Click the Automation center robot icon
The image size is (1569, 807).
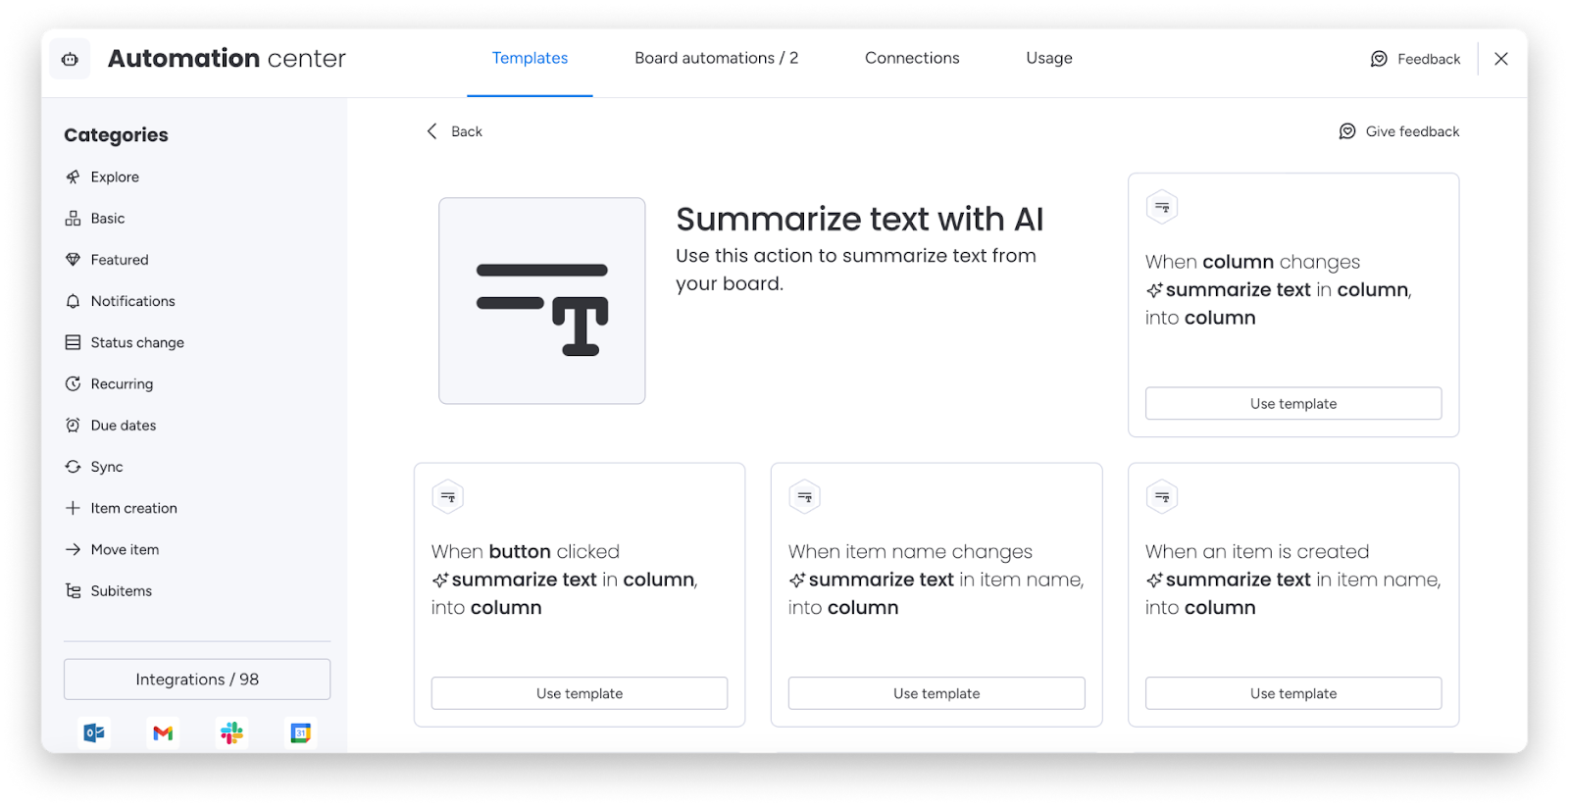tap(70, 59)
